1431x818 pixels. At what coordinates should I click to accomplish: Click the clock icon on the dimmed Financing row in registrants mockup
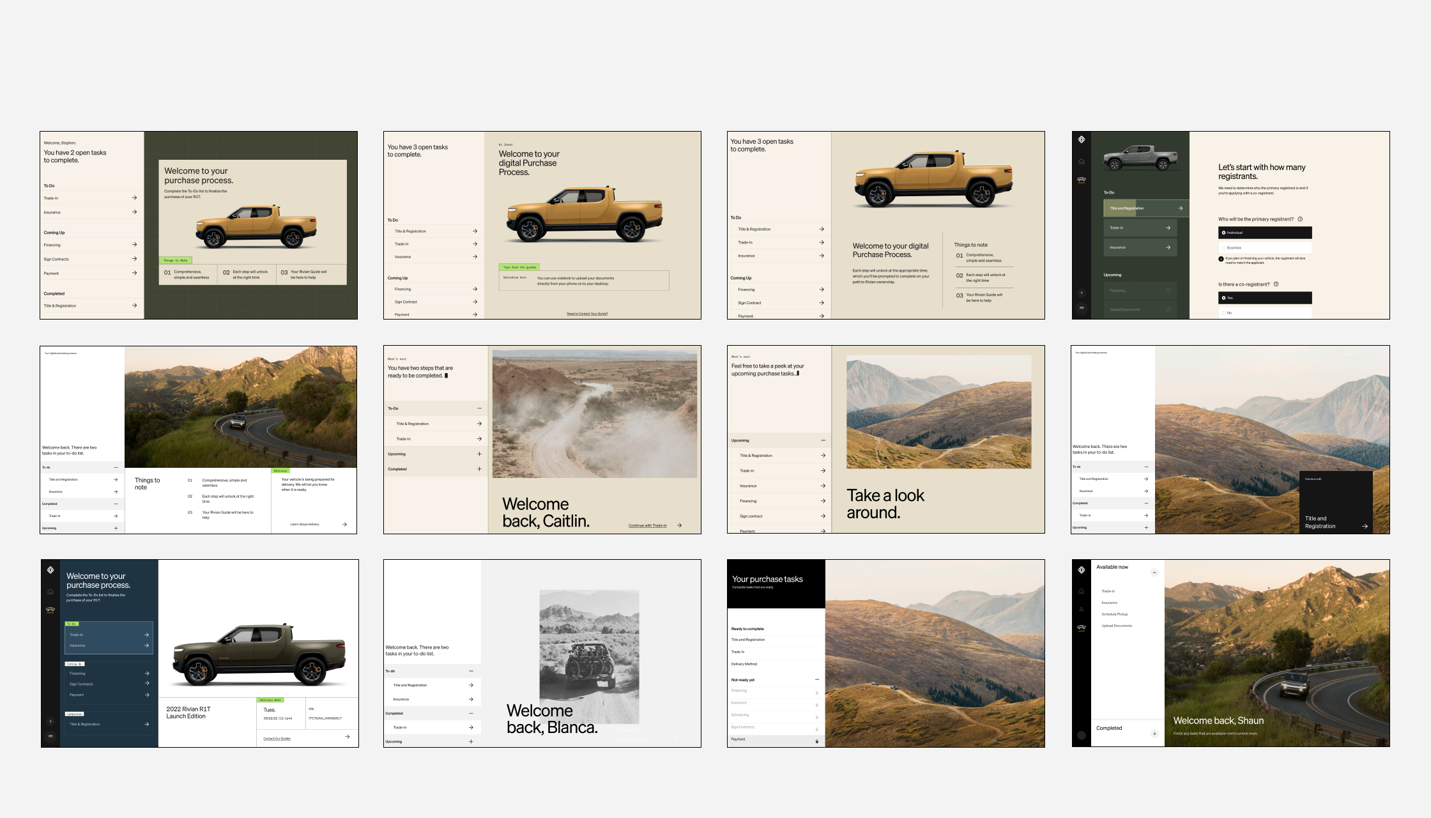(x=1168, y=291)
